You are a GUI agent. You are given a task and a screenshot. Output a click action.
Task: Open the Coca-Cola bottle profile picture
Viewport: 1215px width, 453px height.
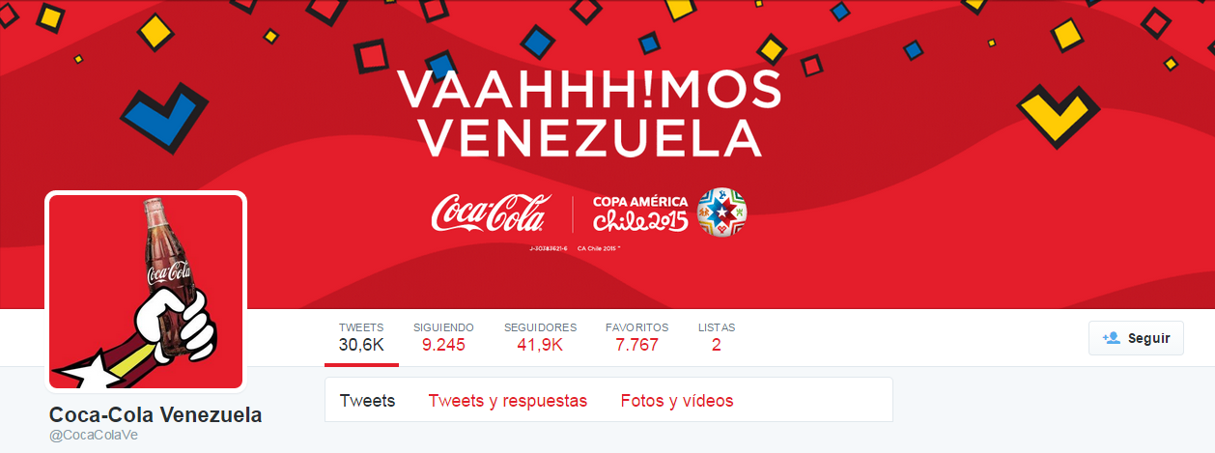pos(146,292)
